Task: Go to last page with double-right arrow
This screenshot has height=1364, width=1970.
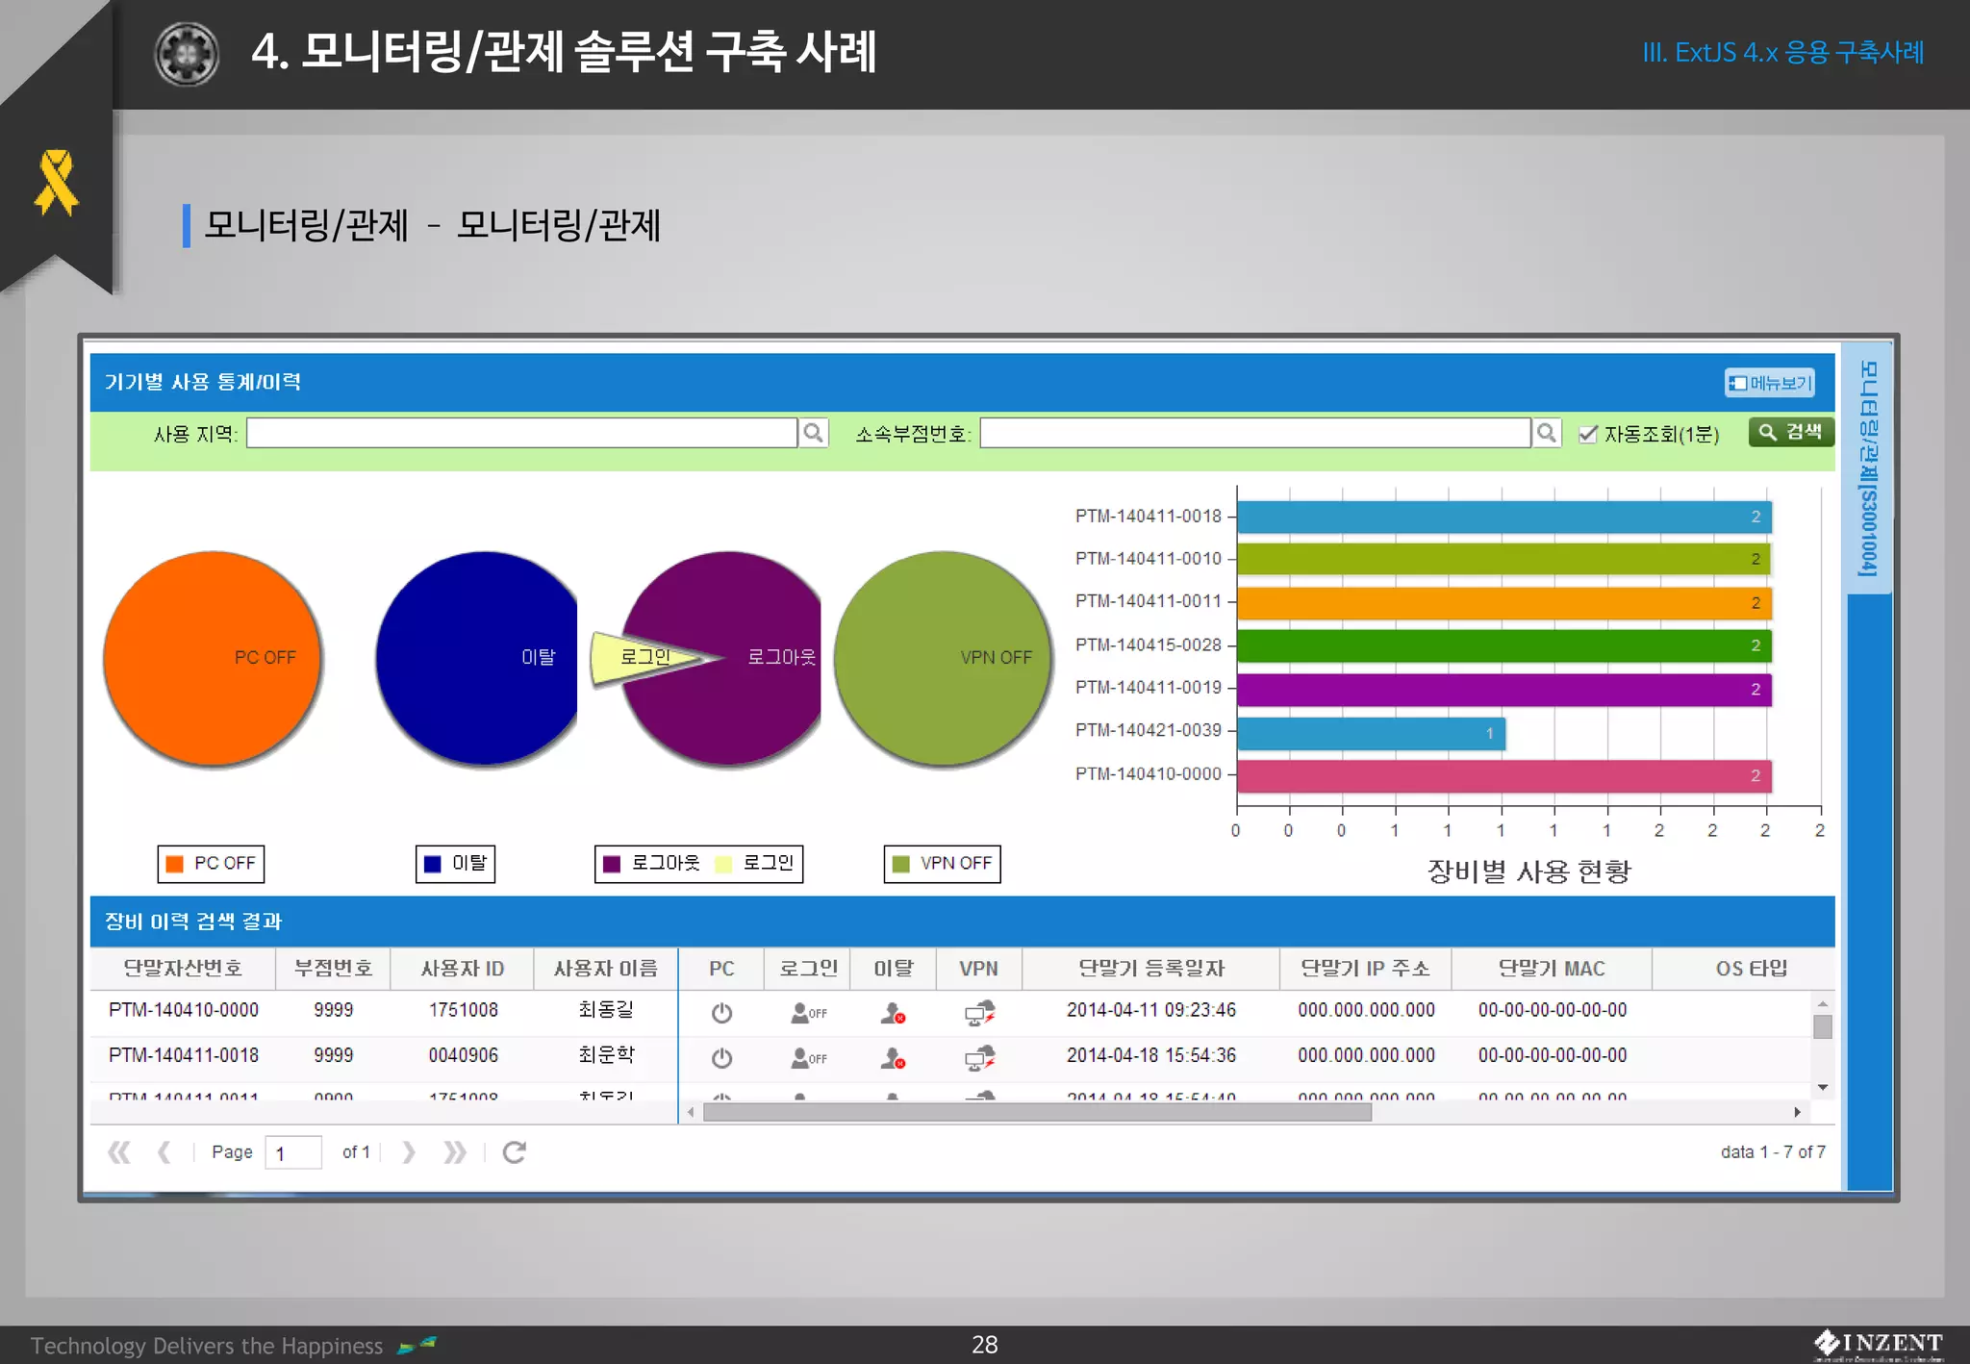Action: coord(455,1152)
